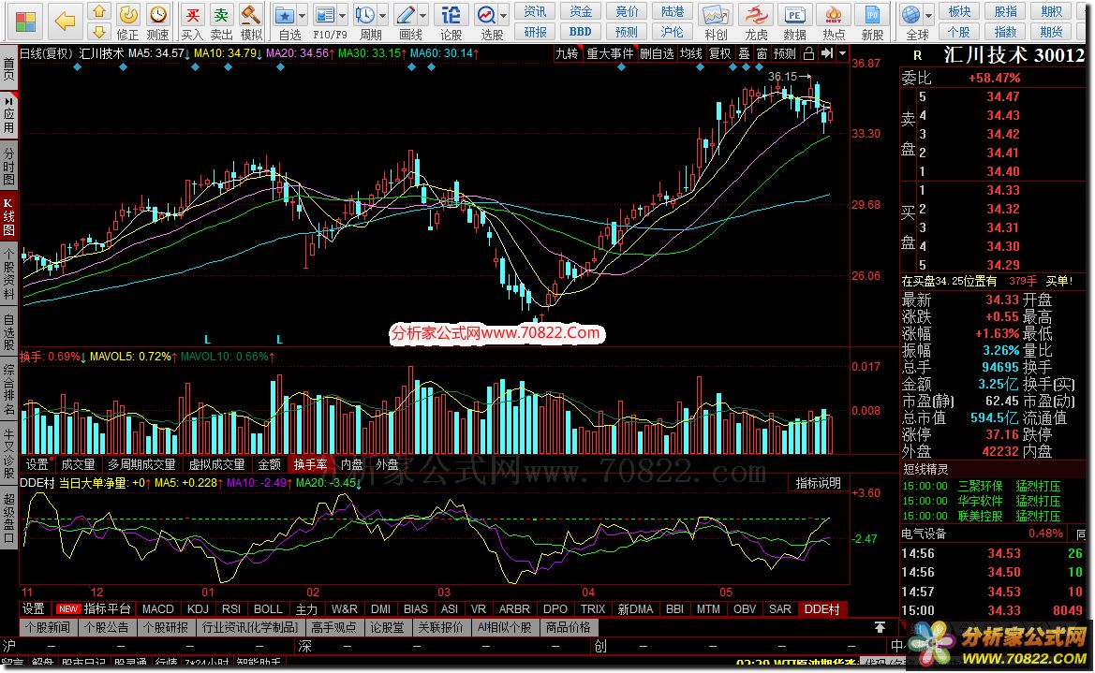Toggle 均线 moving averages display

click(x=690, y=53)
